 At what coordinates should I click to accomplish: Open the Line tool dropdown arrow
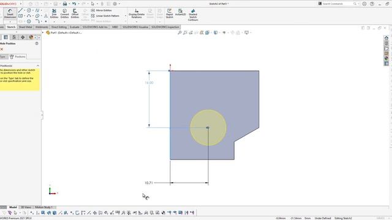coord(24,10)
